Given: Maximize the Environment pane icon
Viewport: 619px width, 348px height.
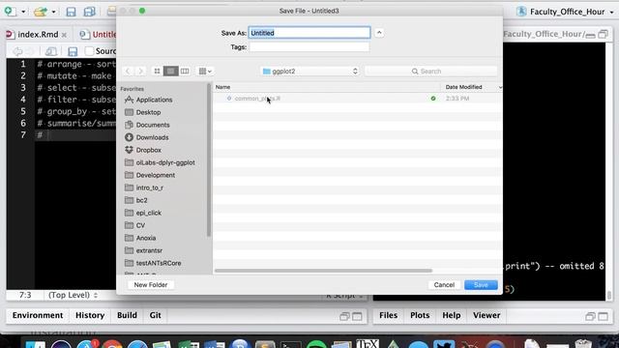Looking at the screenshot, I should tap(357, 316).
